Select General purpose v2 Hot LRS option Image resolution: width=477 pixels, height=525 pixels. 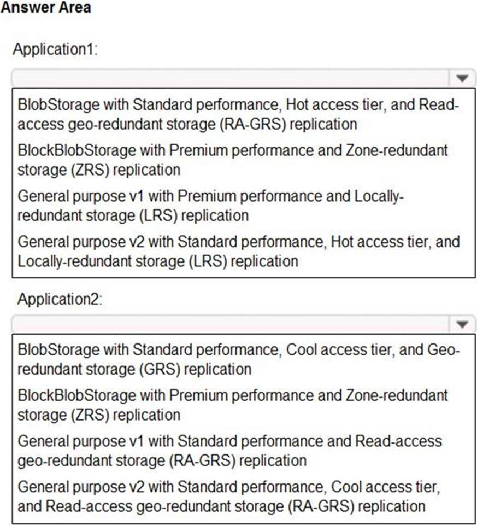click(x=239, y=252)
